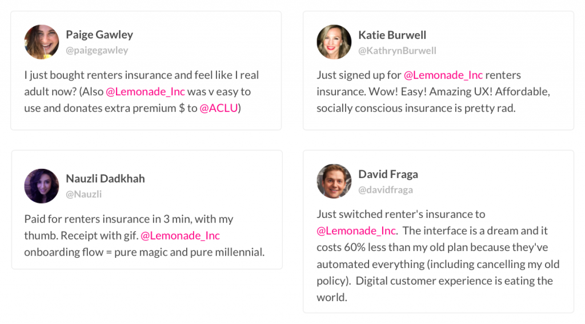Open the @ACLU mention link
Screen dimensions: 585x324
click(x=218, y=108)
